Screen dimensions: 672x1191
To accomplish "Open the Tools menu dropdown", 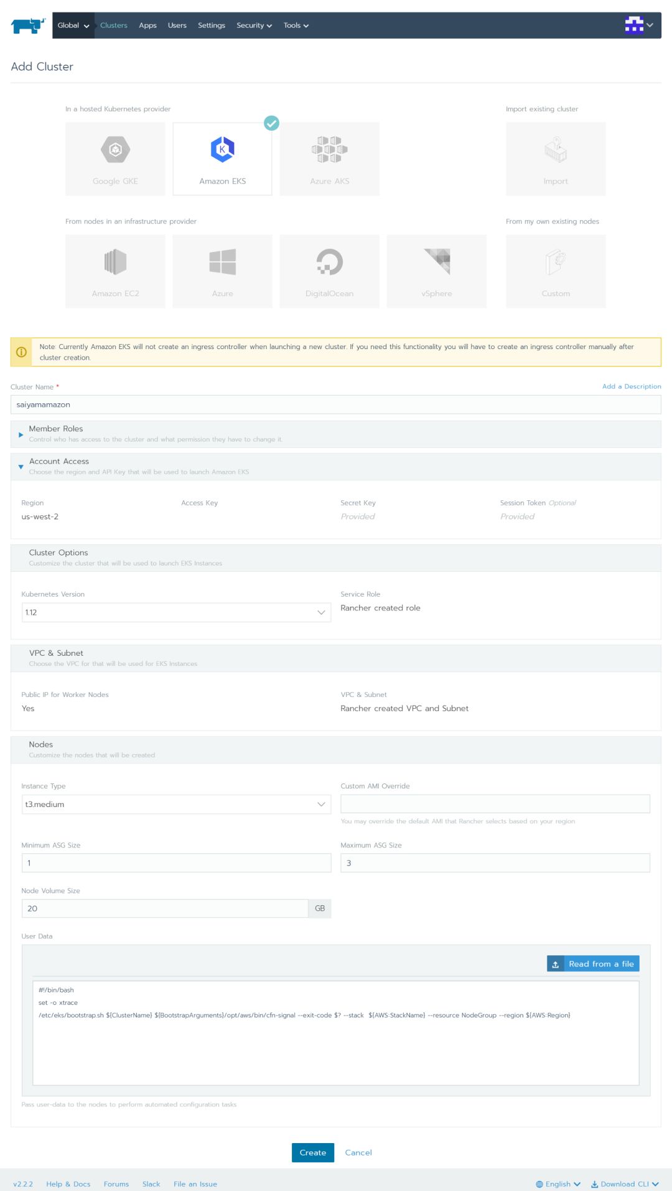I will click(x=296, y=26).
